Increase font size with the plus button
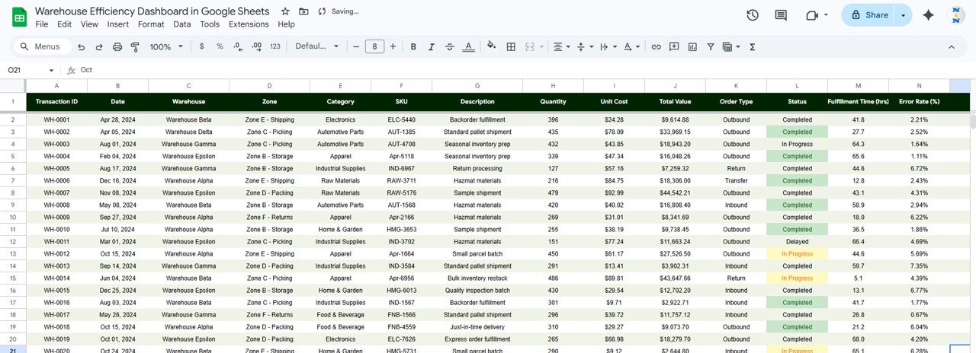The height and width of the screenshot is (353, 976). point(393,46)
